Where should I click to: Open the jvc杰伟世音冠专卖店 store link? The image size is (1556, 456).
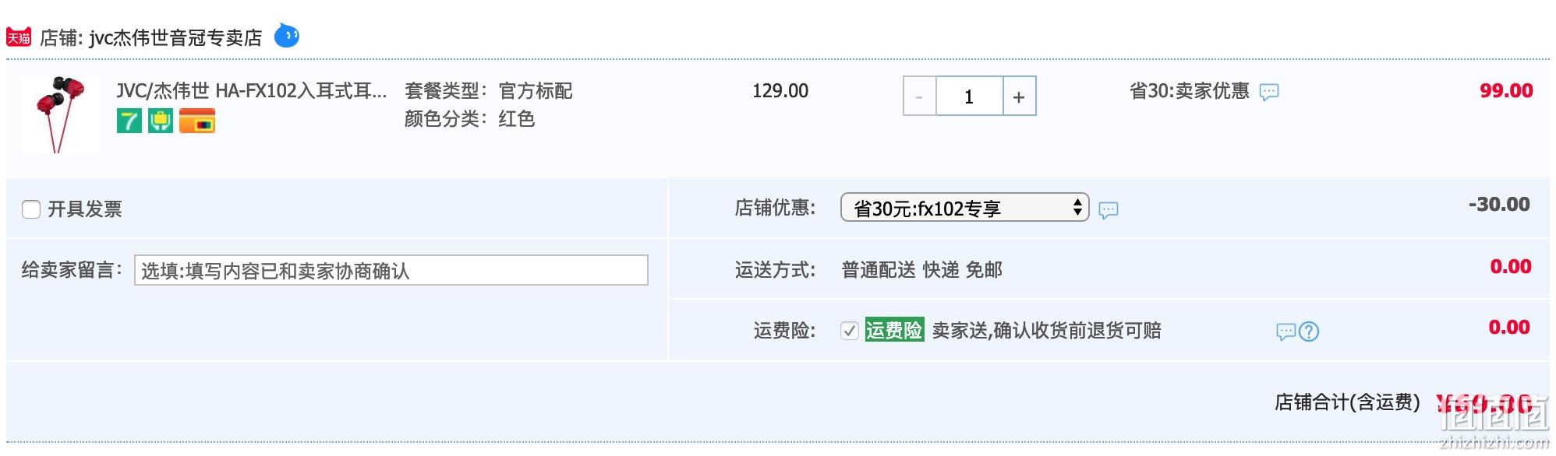point(175,37)
